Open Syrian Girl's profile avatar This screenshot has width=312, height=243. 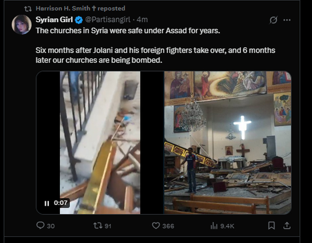(x=22, y=24)
